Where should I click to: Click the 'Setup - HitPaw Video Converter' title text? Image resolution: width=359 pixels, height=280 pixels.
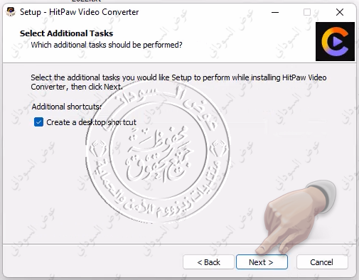pos(79,12)
